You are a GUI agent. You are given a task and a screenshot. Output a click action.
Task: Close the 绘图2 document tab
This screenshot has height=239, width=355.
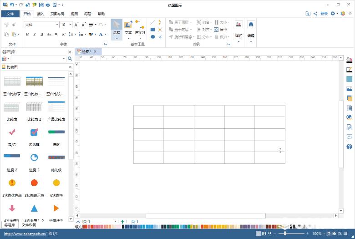pyautogui.click(x=95, y=51)
